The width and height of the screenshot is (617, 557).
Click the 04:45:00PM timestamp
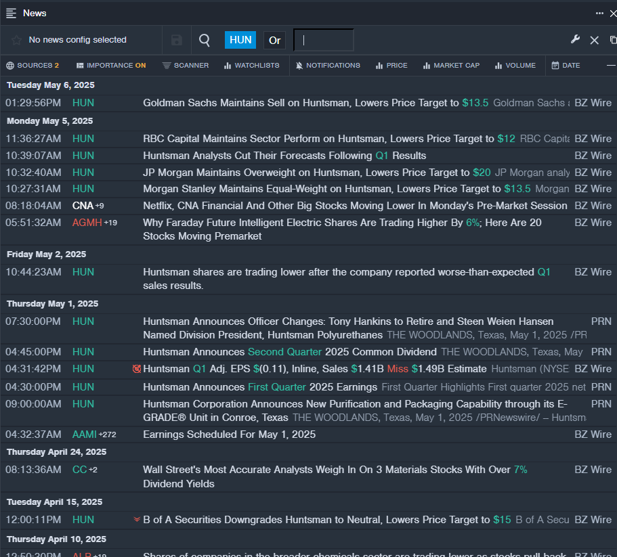(33, 352)
